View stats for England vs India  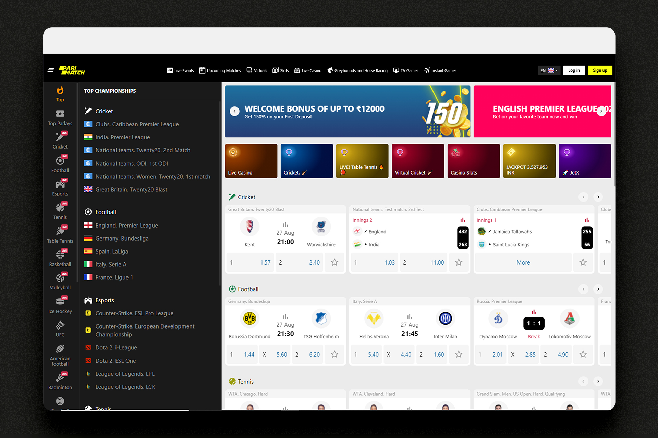click(463, 220)
